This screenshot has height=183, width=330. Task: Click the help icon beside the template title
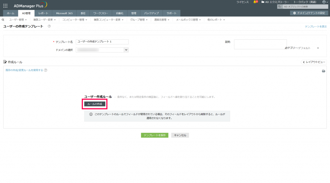pos(49,26)
